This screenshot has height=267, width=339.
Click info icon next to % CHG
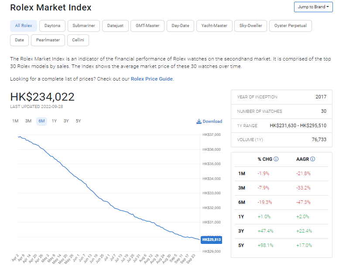(276, 159)
